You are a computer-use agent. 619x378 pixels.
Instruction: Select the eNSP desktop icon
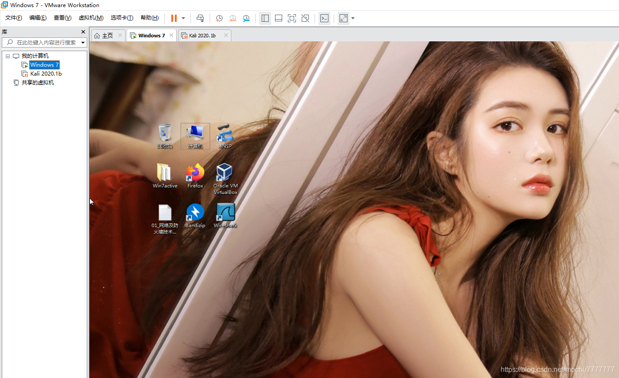[225, 136]
